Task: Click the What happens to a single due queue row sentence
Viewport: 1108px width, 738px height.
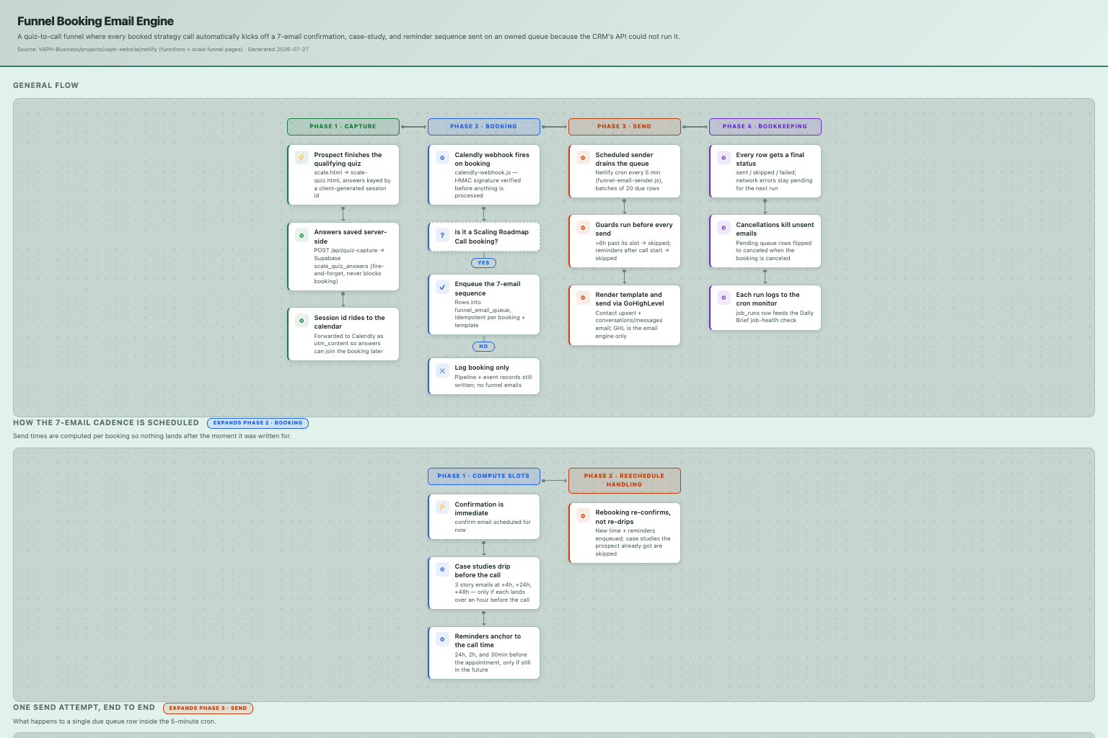Action: (x=114, y=721)
